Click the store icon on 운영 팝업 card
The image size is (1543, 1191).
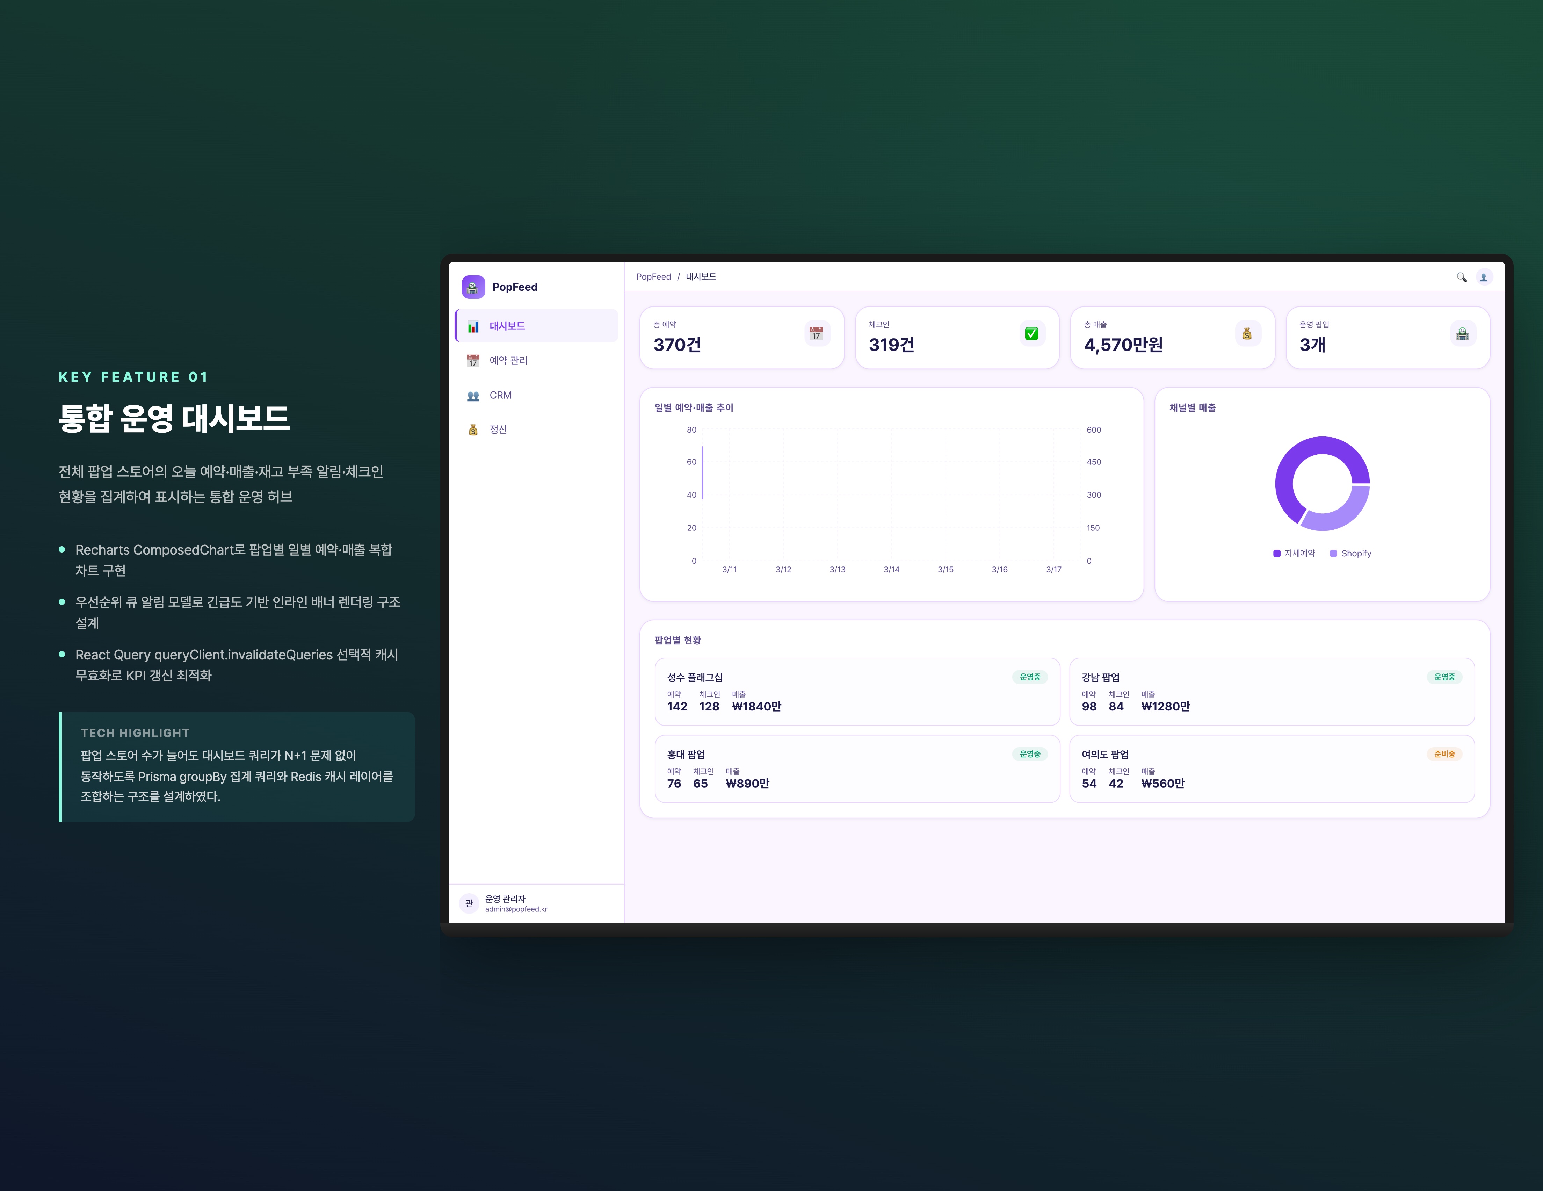pos(1462,334)
